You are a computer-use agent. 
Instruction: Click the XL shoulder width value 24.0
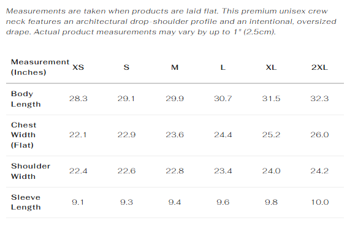[x=272, y=171]
